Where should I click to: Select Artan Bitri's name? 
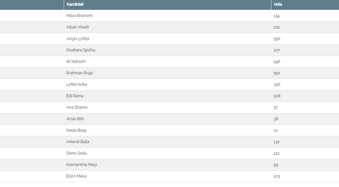(x=75, y=119)
